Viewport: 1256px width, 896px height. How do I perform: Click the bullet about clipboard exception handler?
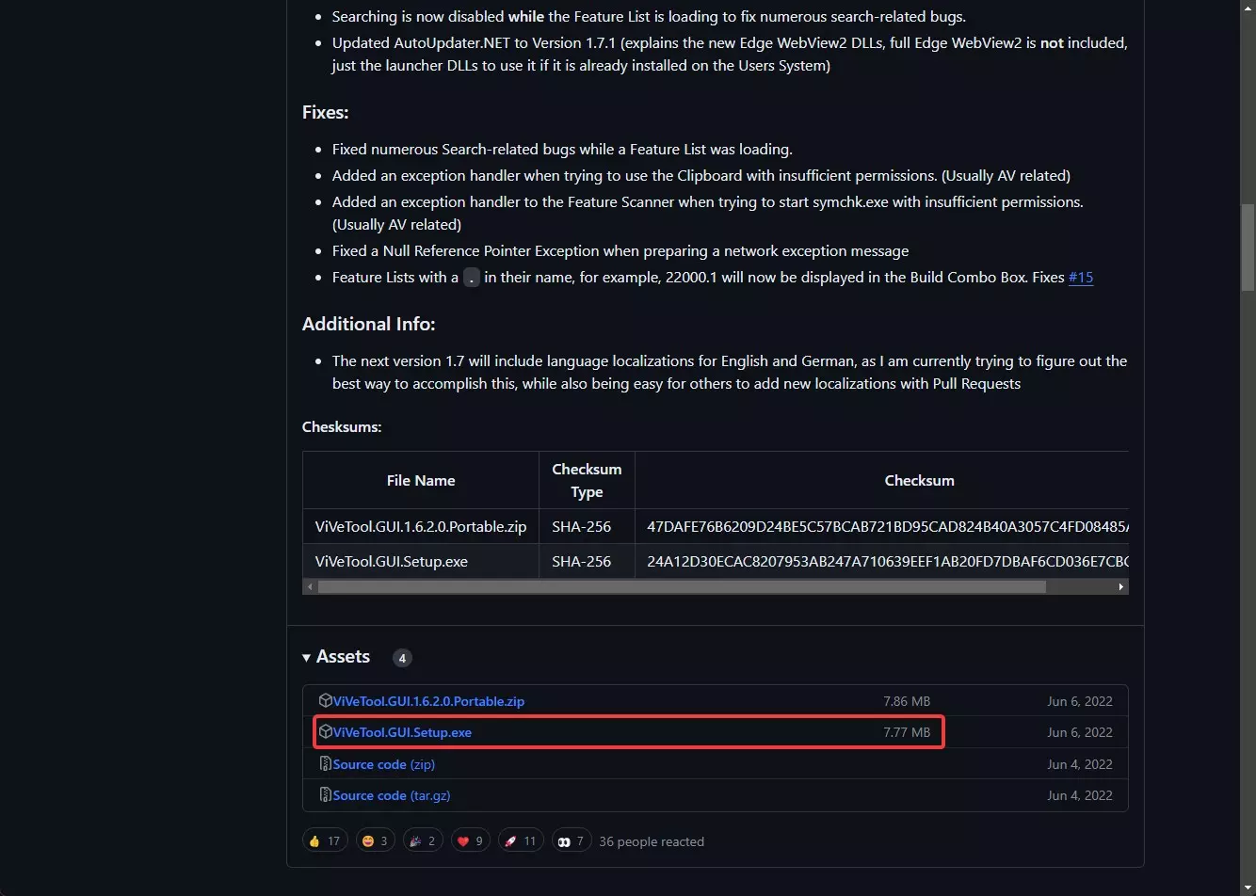click(x=701, y=175)
